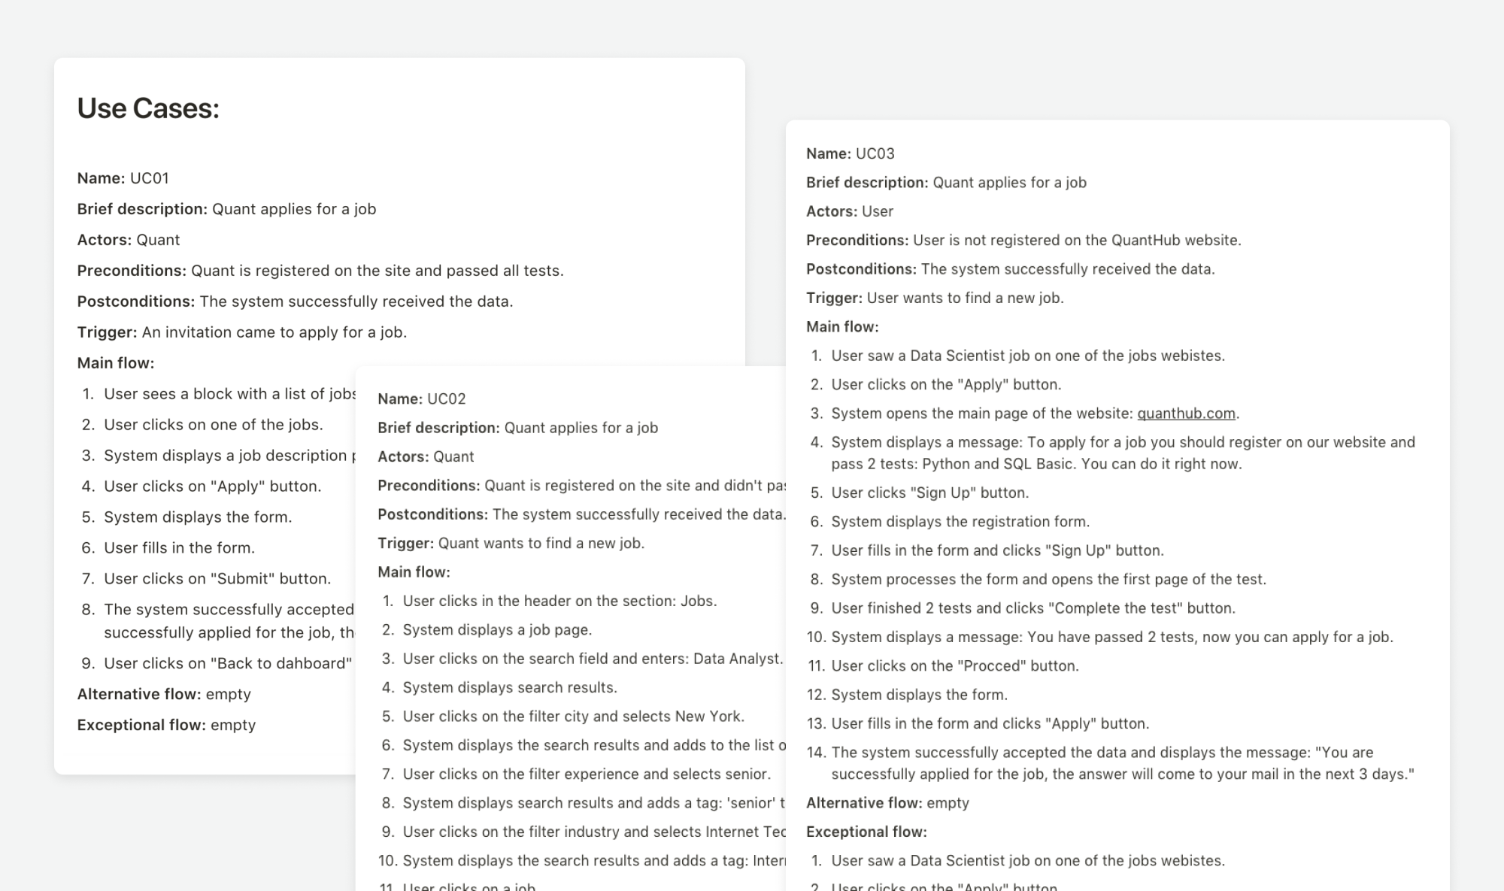Click UC03 'Postconditions: The system successfully received the data.'
Image resolution: width=1504 pixels, height=891 pixels.
(1011, 269)
